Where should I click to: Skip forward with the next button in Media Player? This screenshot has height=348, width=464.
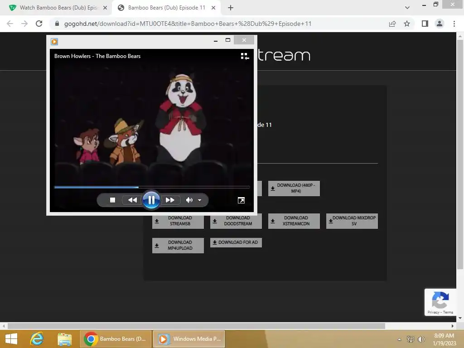[170, 200]
